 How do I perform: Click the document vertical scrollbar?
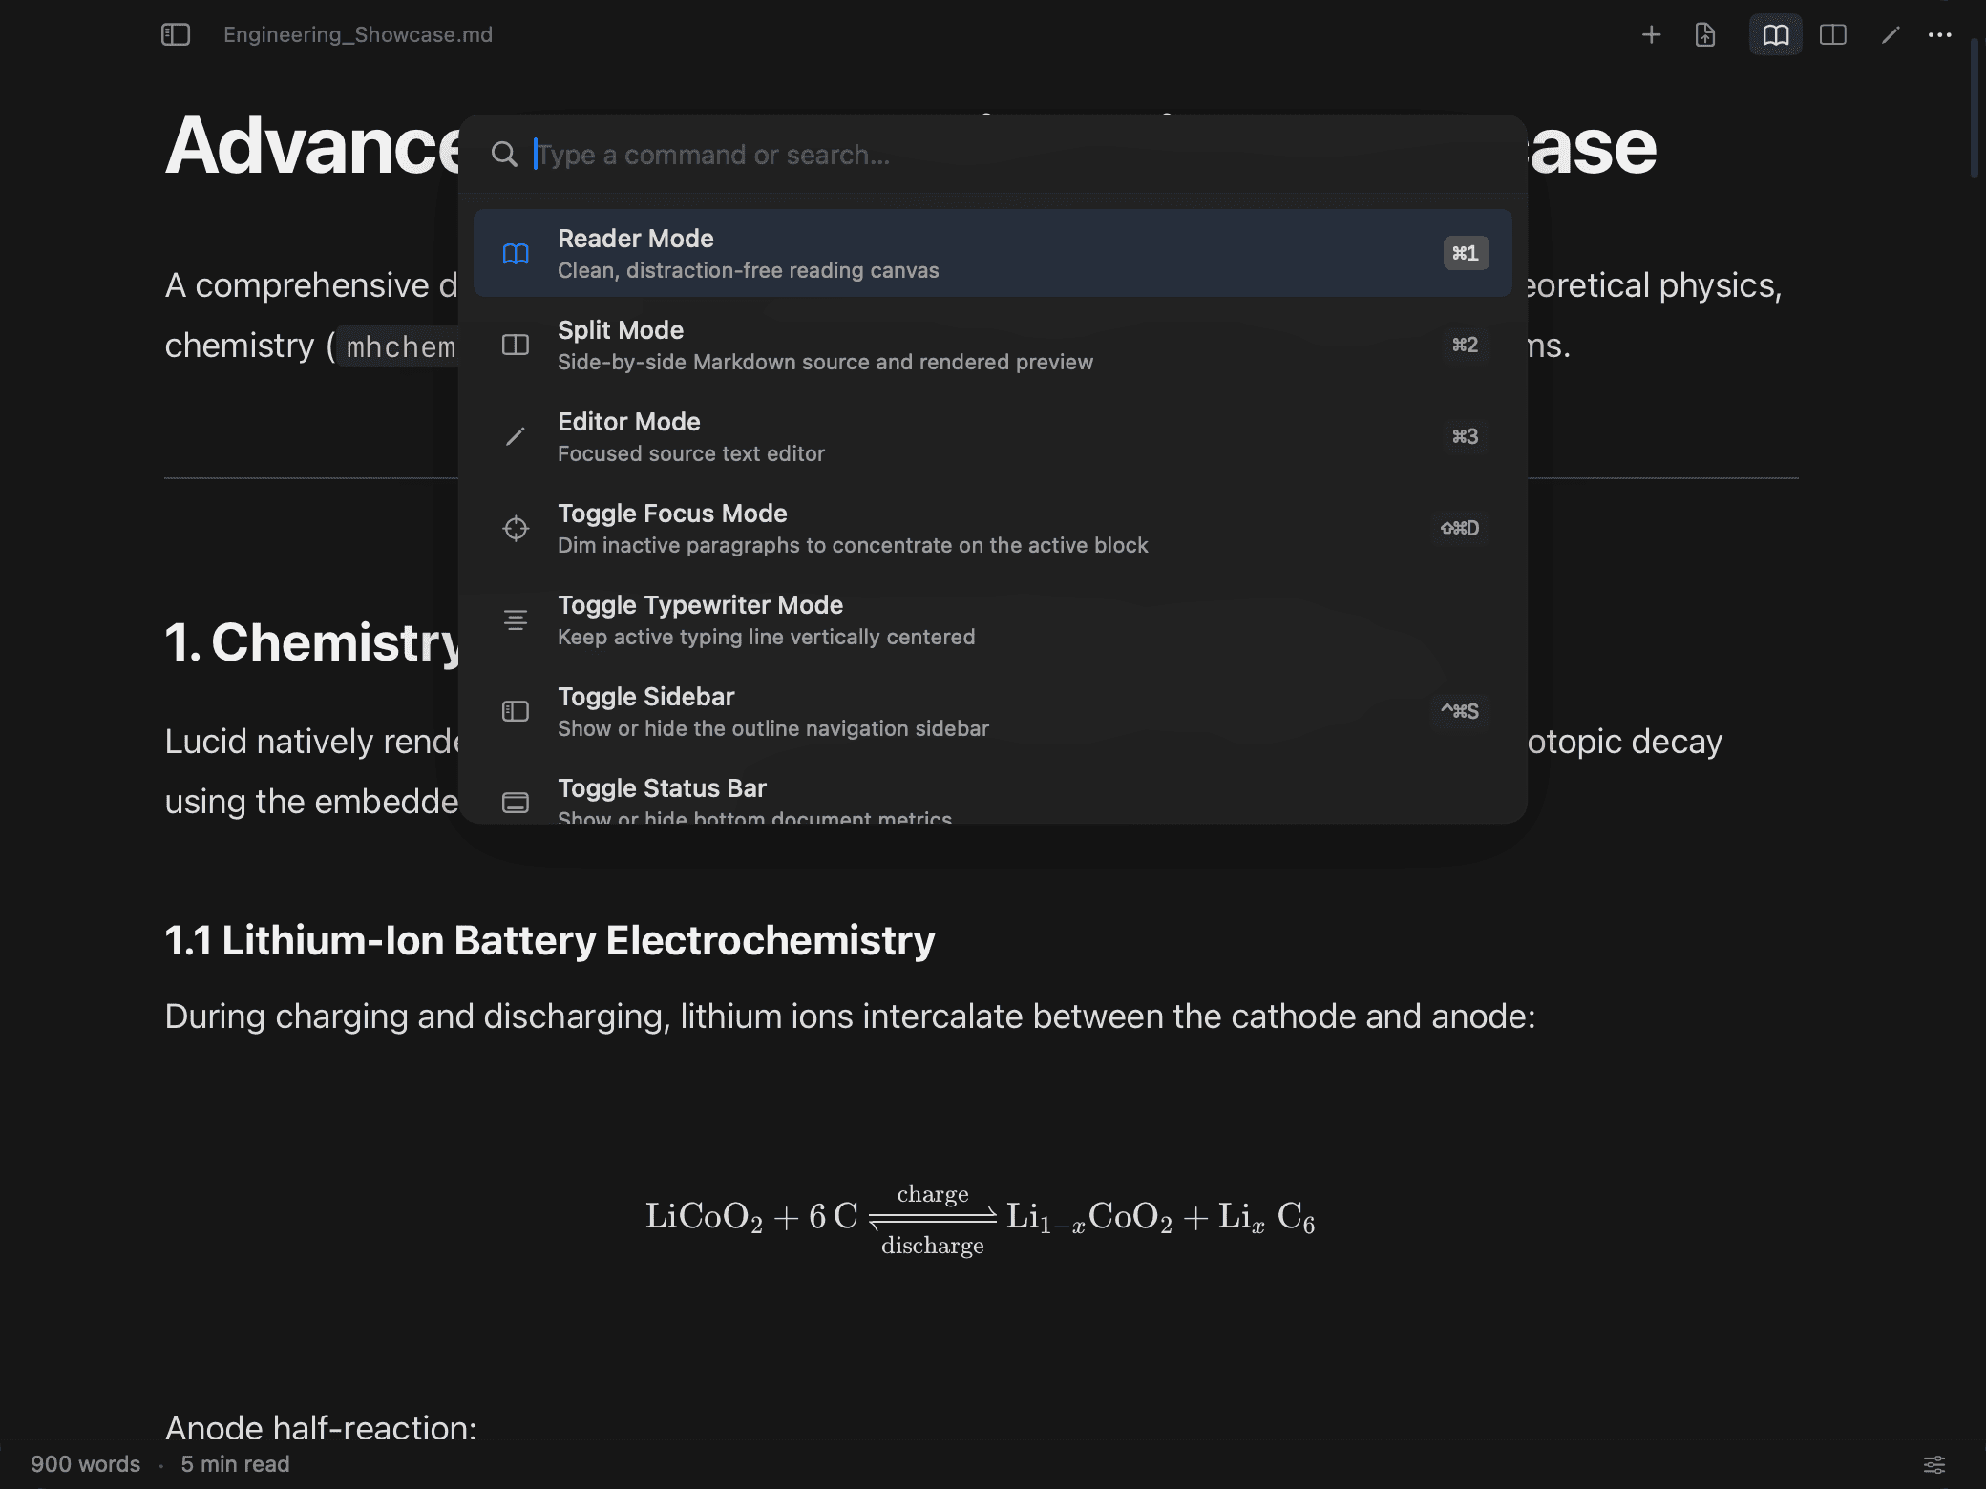1975,109
